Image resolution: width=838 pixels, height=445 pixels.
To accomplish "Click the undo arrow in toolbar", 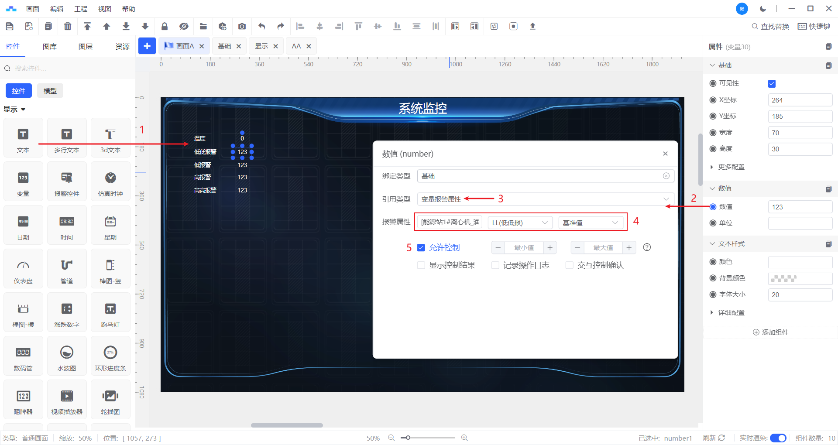I will (261, 26).
